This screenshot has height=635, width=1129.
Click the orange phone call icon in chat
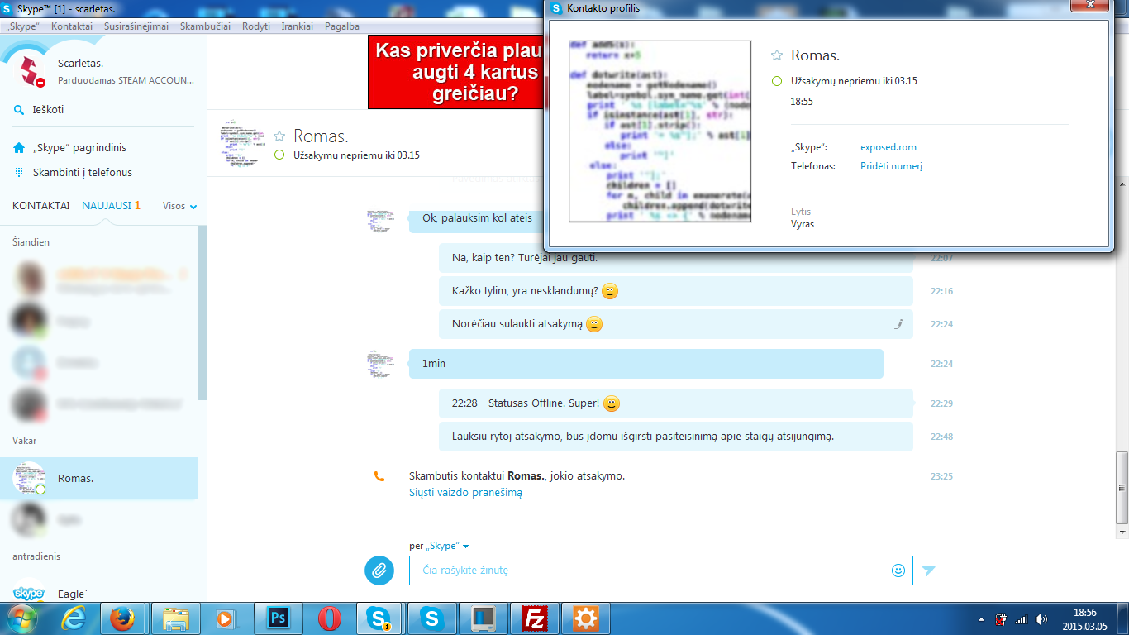pyautogui.click(x=379, y=476)
